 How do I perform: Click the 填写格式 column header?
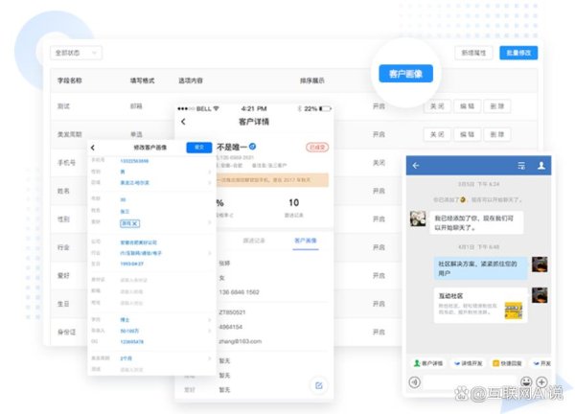(142, 80)
